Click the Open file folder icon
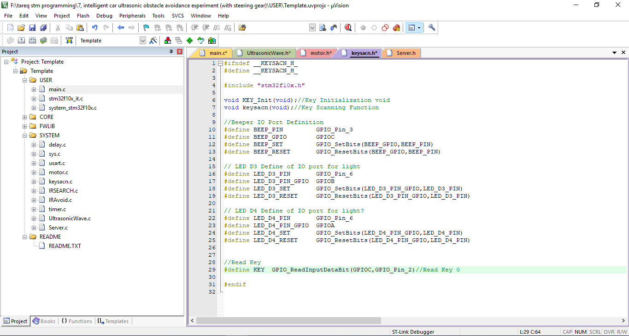Viewport: 629px width, 336px height. (21, 28)
